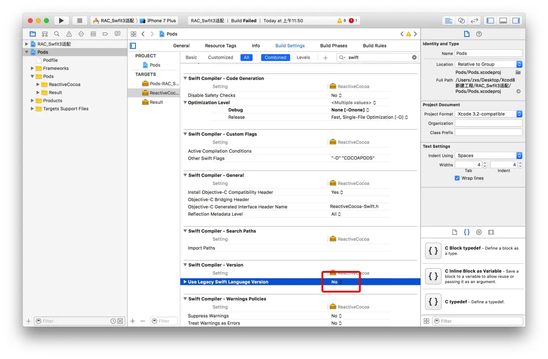Screen dimensions: 548x359
Task: Open the Build Settings tab
Action: coord(290,46)
